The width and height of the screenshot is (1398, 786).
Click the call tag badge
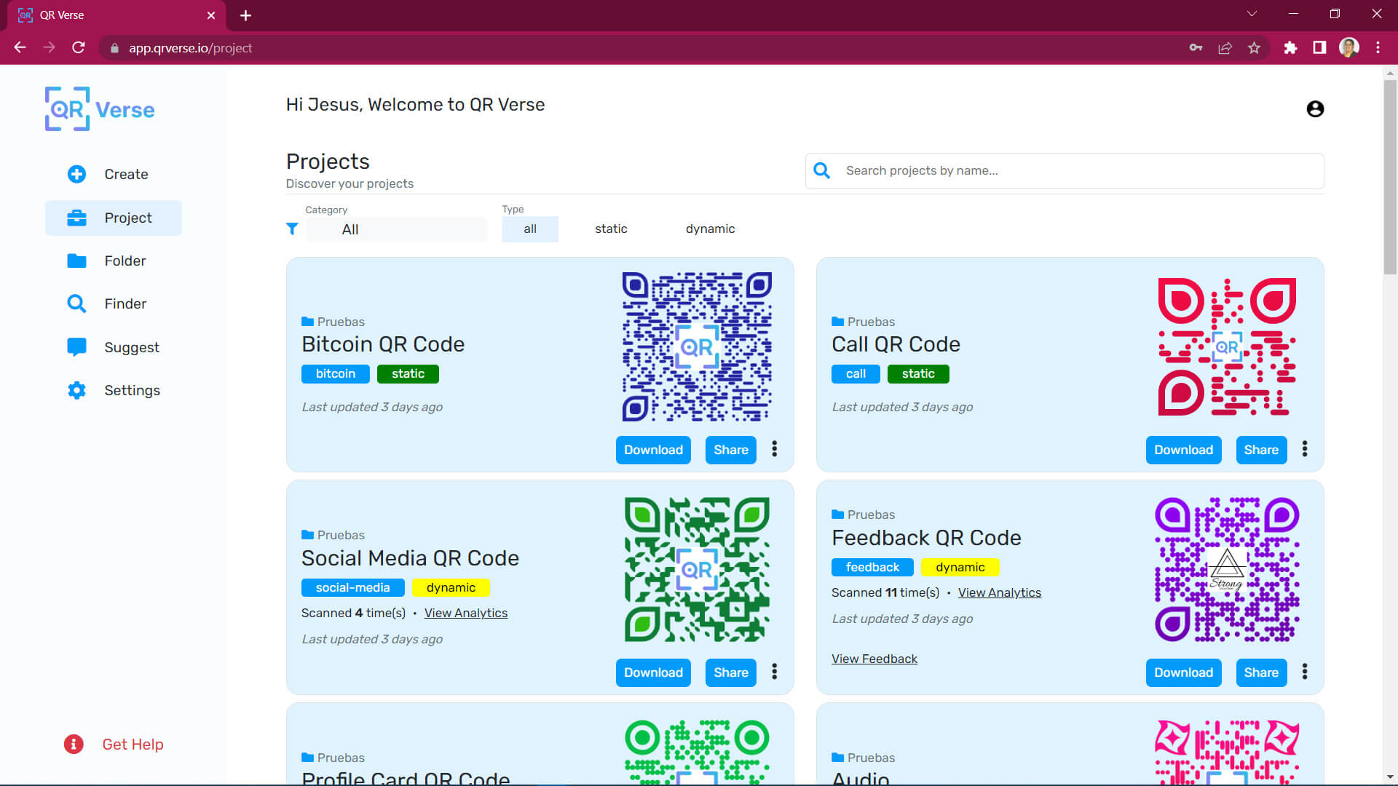tap(856, 373)
